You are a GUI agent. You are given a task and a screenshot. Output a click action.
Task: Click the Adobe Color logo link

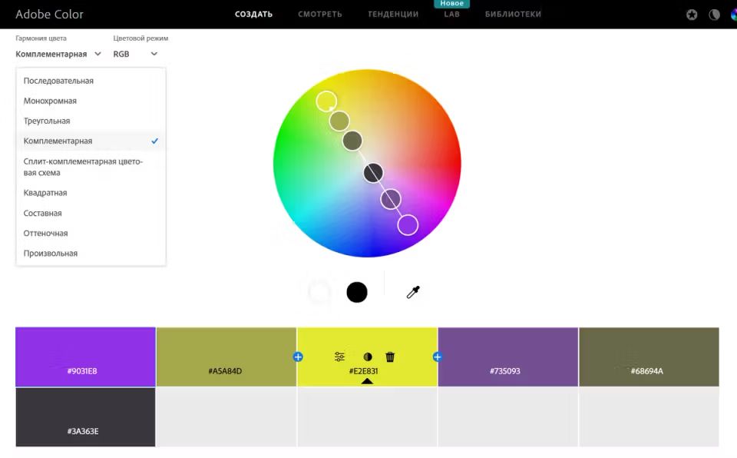pyautogui.click(x=50, y=15)
